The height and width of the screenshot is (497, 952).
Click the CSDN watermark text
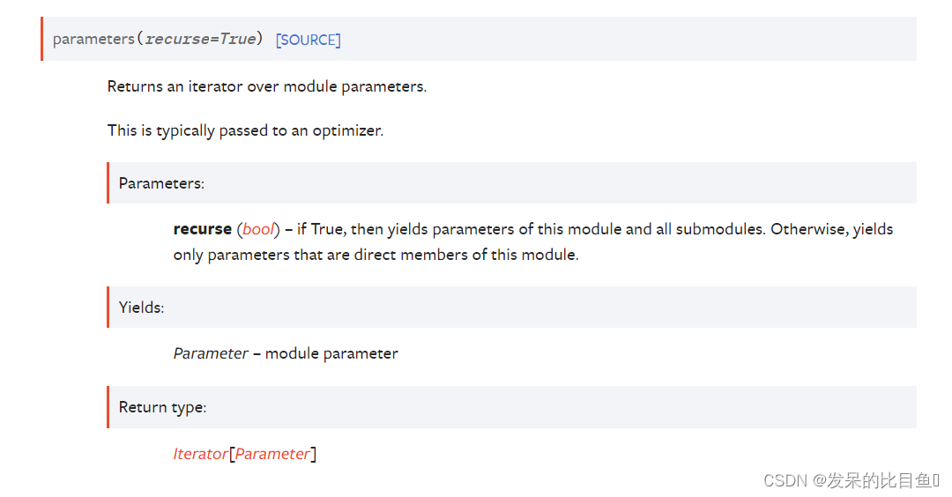[852, 480]
